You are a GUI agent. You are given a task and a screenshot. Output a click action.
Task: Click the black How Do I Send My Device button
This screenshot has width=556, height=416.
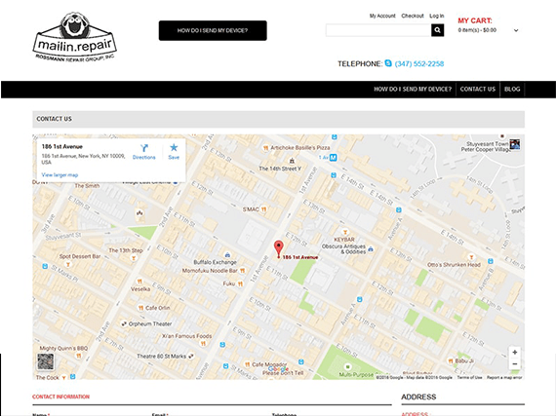pos(213,30)
